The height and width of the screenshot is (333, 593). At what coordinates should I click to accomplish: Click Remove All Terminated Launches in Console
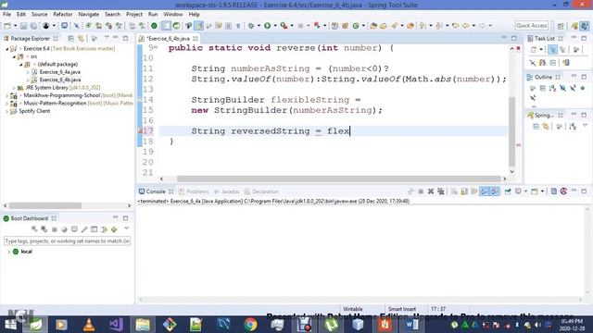[441, 191]
